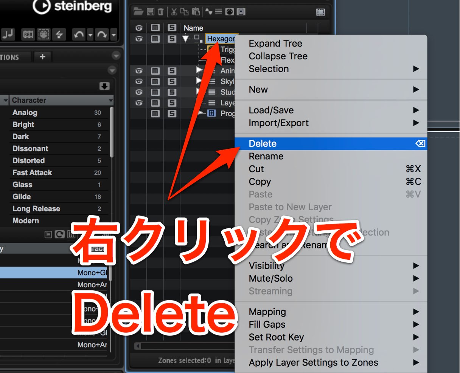
Task: Click the musical notes icon in top toolbar
Action: (x=8, y=35)
